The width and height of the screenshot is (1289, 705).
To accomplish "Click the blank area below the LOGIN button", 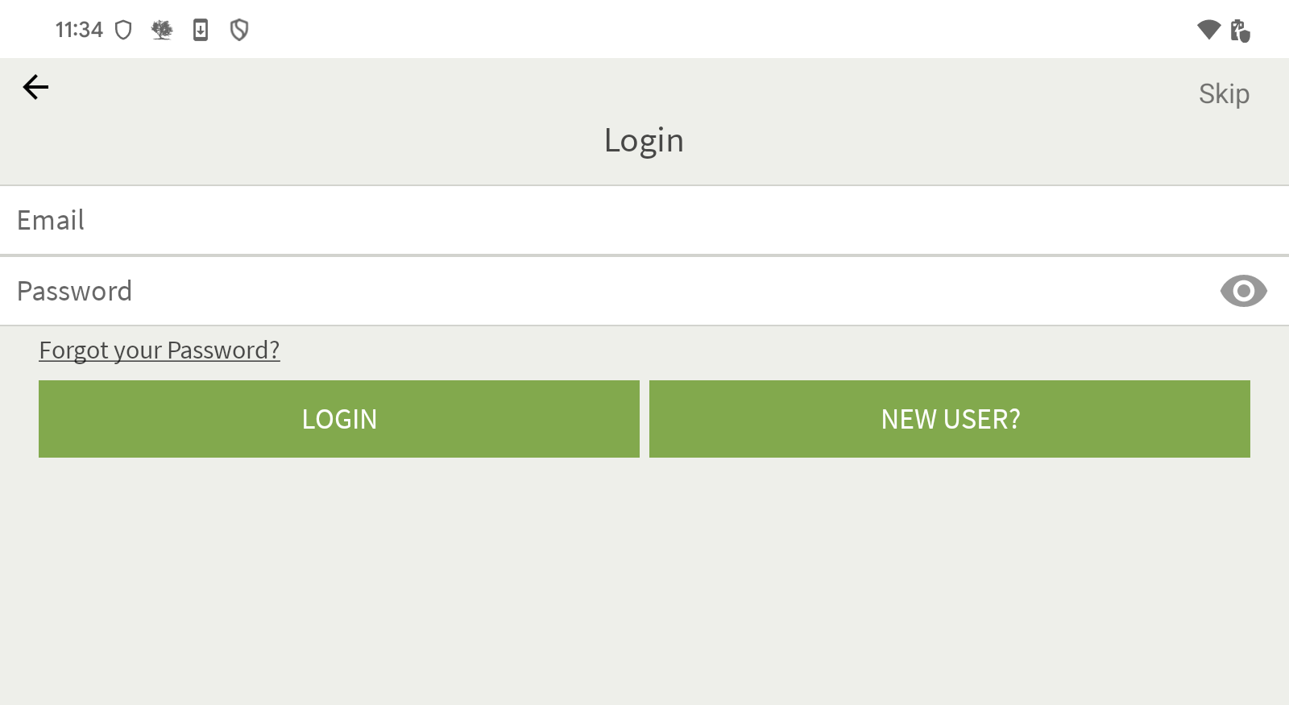I will pos(338,564).
